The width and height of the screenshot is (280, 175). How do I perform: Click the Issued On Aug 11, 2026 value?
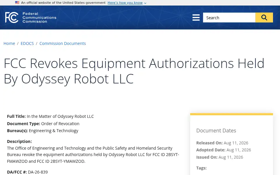[231, 157]
